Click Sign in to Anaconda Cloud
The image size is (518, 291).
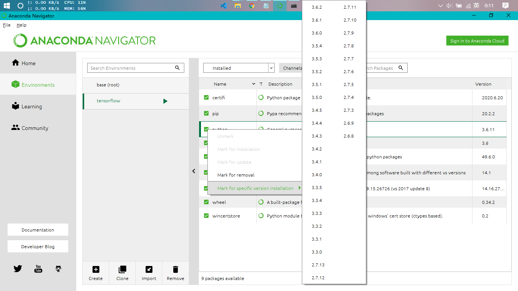(x=477, y=41)
